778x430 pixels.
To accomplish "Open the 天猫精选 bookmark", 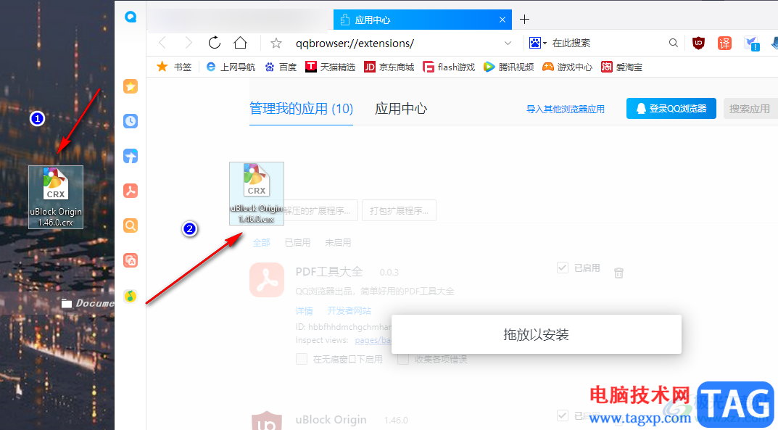I will (x=330, y=67).
